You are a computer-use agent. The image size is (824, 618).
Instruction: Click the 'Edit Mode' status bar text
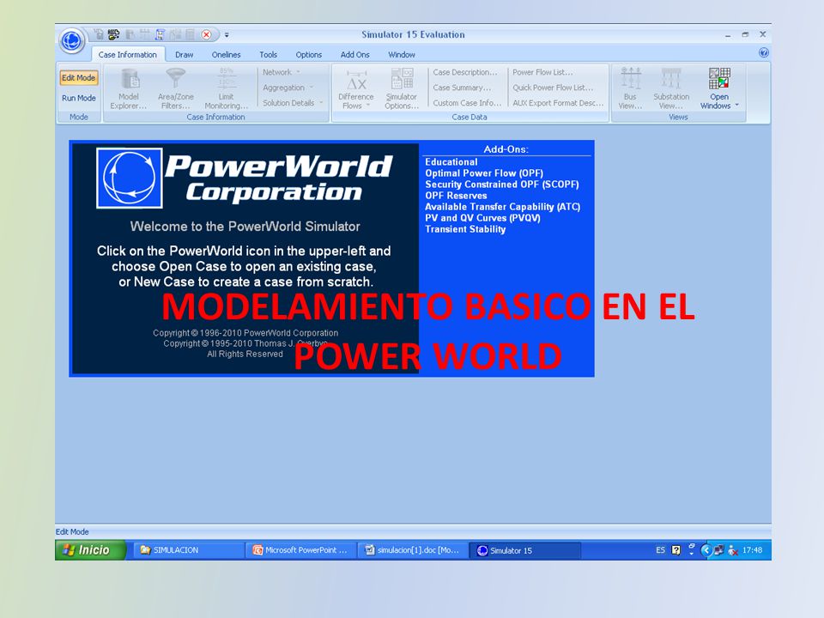72,532
